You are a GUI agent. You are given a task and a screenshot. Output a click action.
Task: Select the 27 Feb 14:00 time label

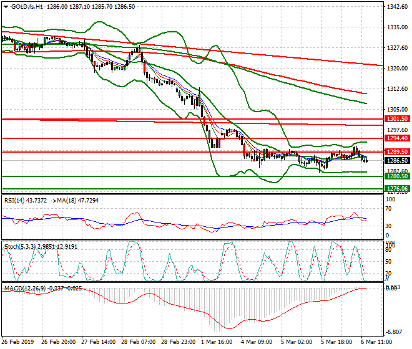click(x=98, y=342)
